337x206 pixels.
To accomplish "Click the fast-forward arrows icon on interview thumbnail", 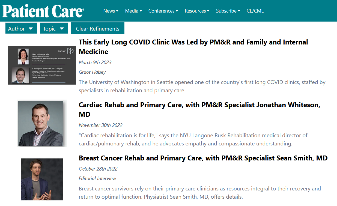I will pyautogui.click(x=71, y=51).
